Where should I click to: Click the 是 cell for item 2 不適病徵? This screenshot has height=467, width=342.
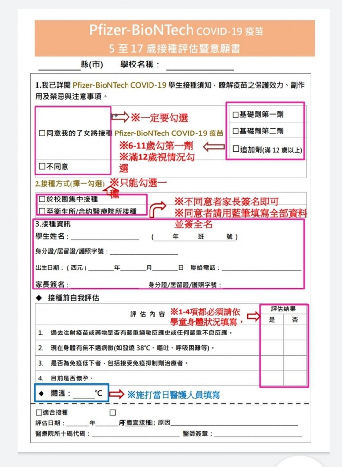tap(272, 348)
